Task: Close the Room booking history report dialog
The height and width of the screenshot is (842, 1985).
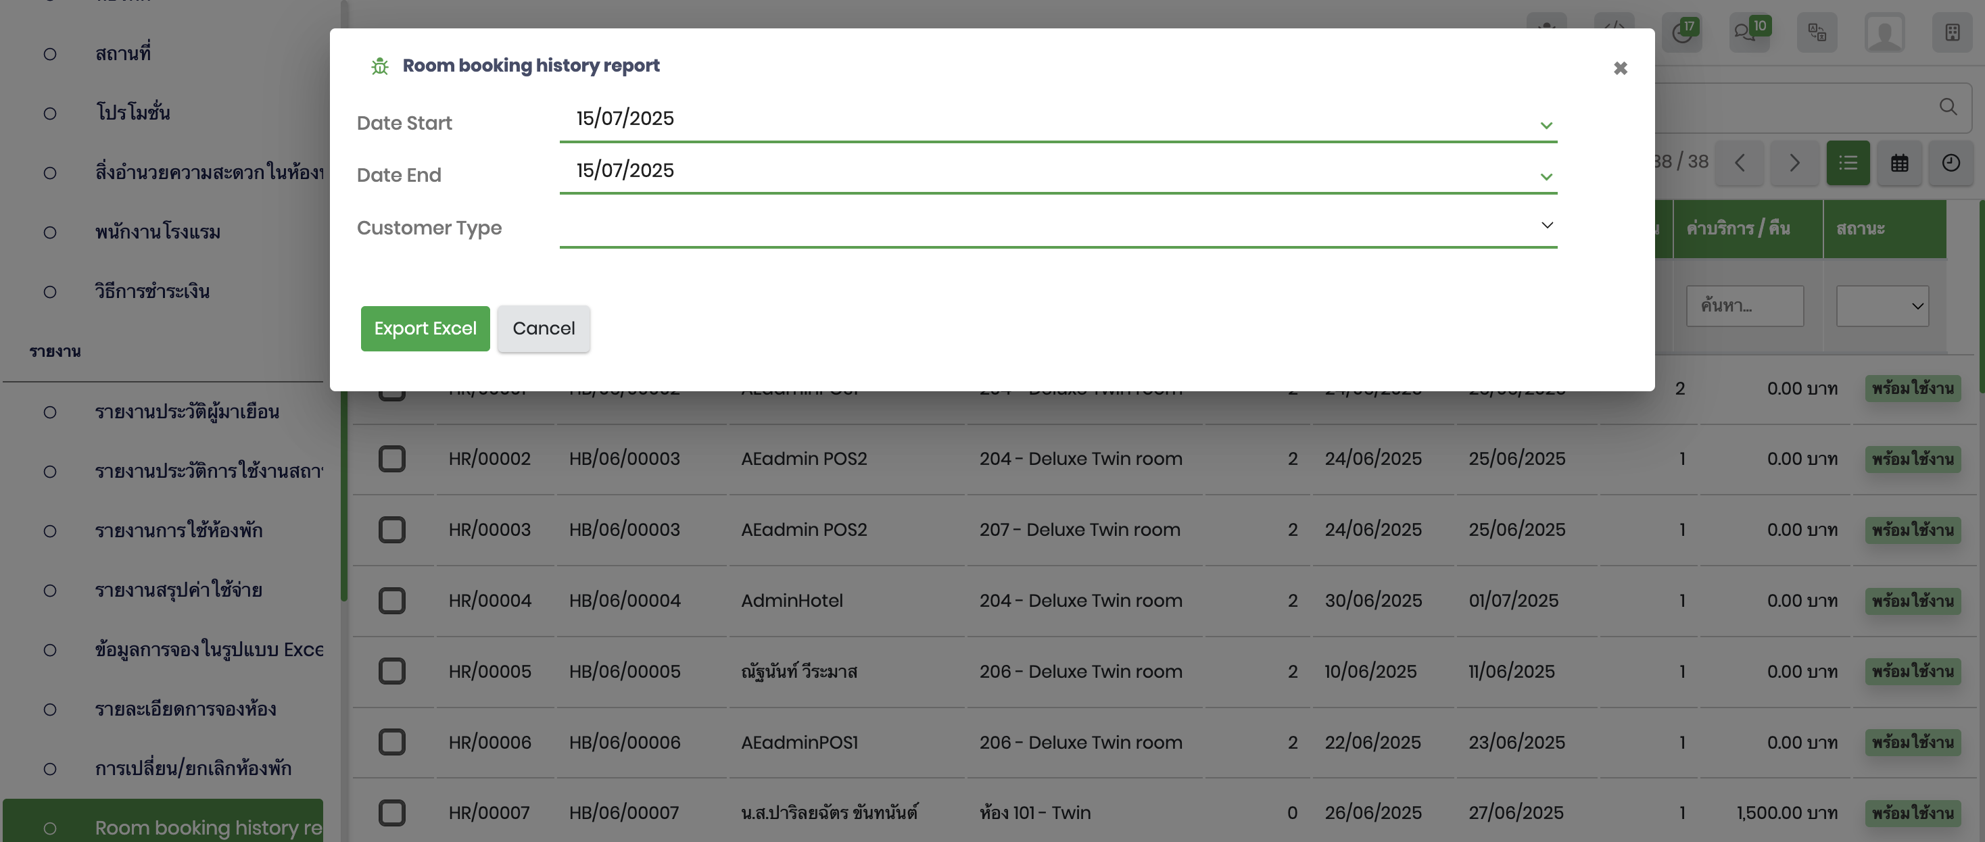Action: pyautogui.click(x=1620, y=68)
